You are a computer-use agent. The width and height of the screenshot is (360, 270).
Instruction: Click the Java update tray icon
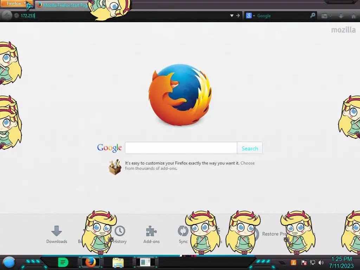(x=294, y=262)
